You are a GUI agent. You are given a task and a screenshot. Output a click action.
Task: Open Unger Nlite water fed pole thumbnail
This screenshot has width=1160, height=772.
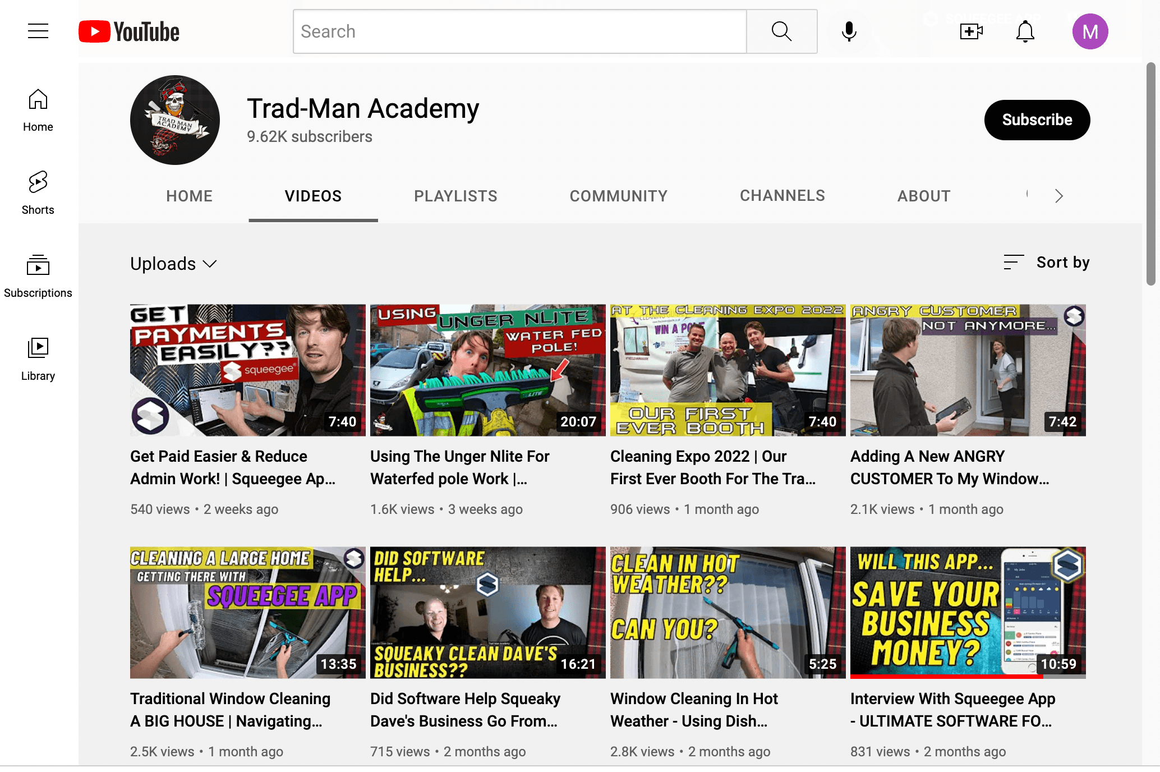(x=488, y=370)
